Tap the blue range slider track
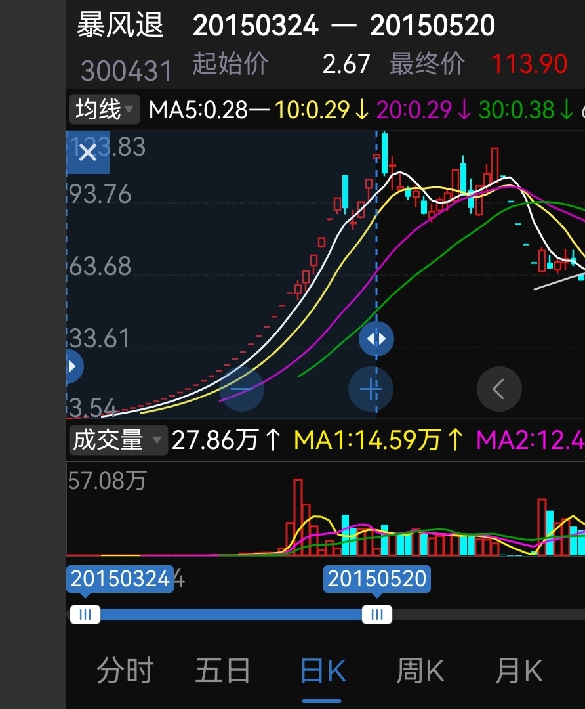The height and width of the screenshot is (709, 585). tap(231, 614)
